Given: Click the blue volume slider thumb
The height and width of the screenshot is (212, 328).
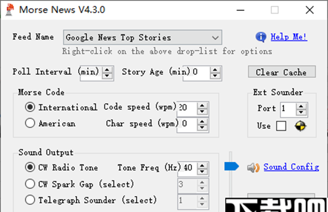Looking at the screenshot, I should click(x=231, y=167).
